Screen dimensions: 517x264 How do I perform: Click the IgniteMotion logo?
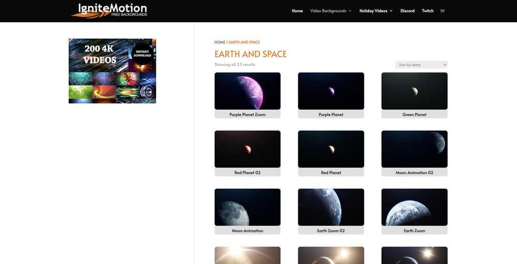109,10
